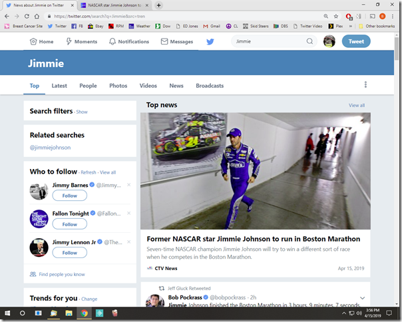This screenshot has width=402, height=322.
Task: Switch to the Videos tab
Action: tap(148, 86)
